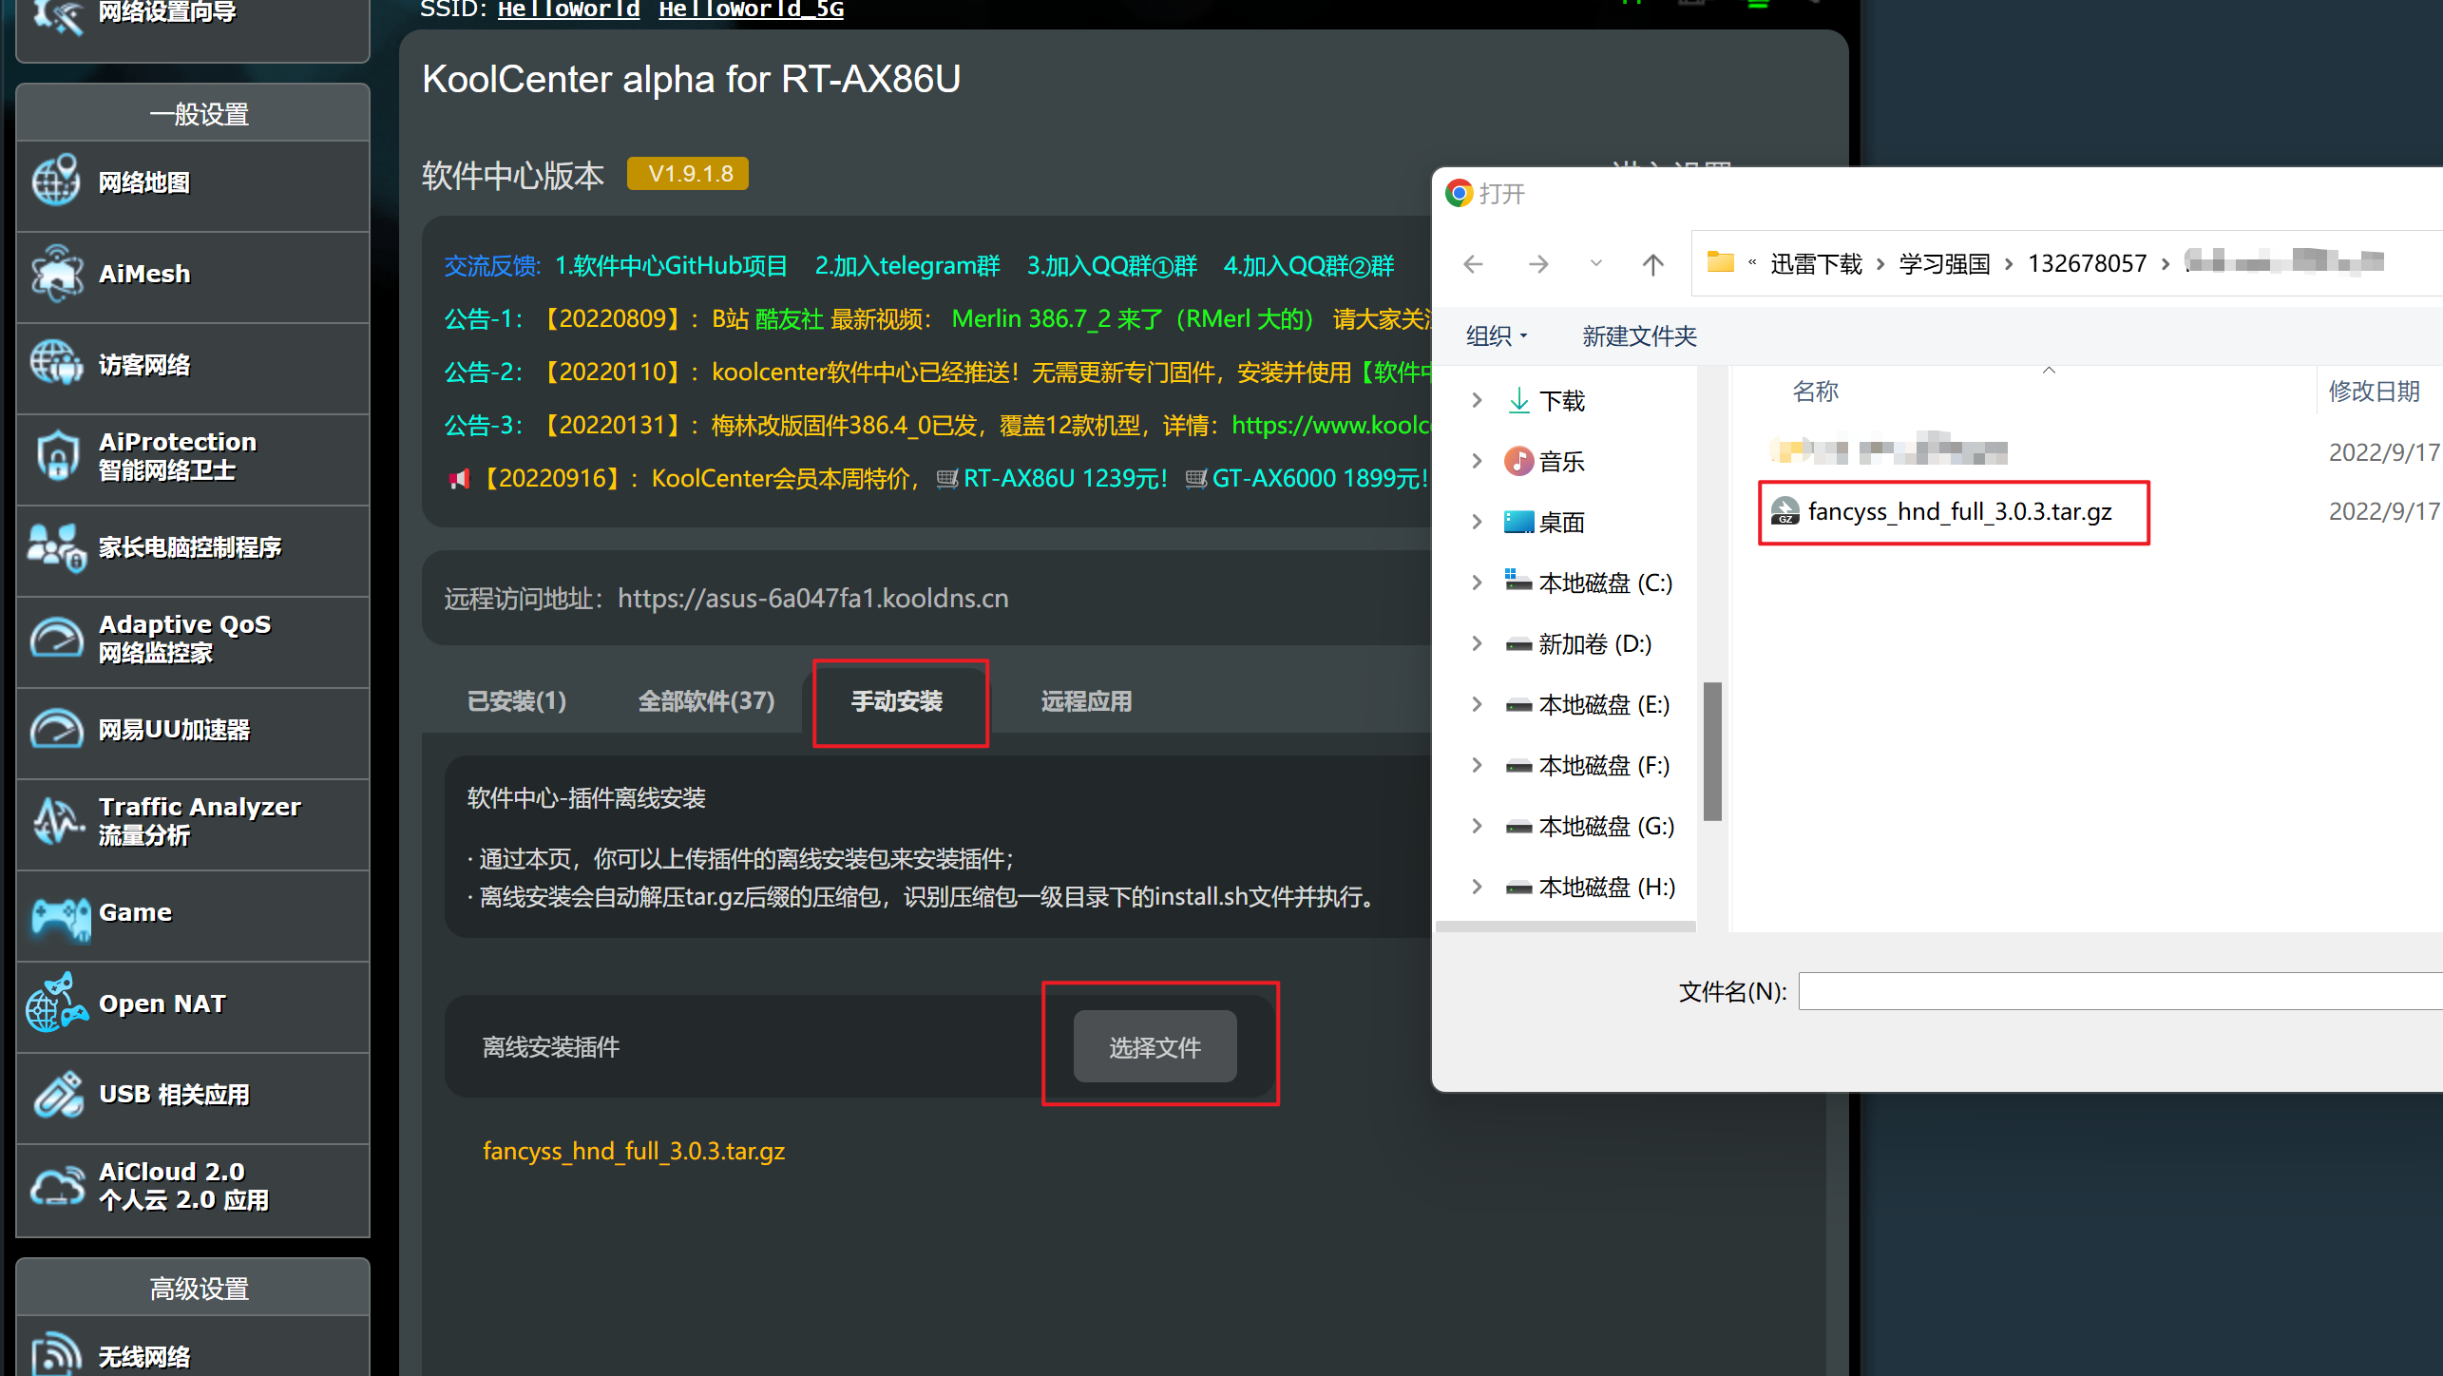
Task: Open the RT-AX86U 1239元 promo link
Action: [x=1065, y=478]
